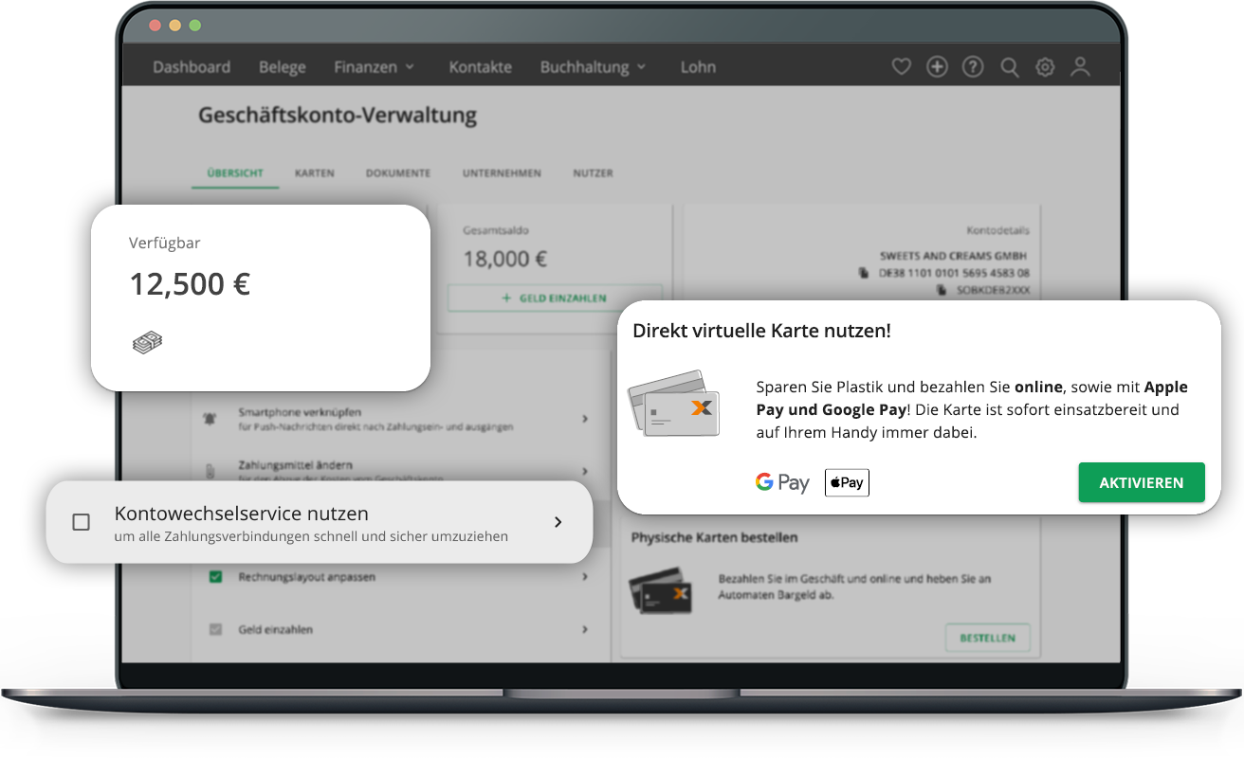Open Kontowechselservice nutzen via its chevron

coord(558,522)
